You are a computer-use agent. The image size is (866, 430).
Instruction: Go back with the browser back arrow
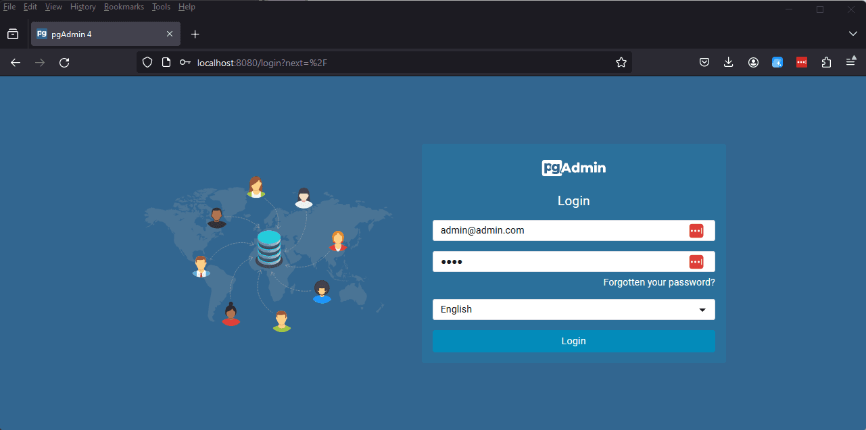pyautogui.click(x=16, y=63)
